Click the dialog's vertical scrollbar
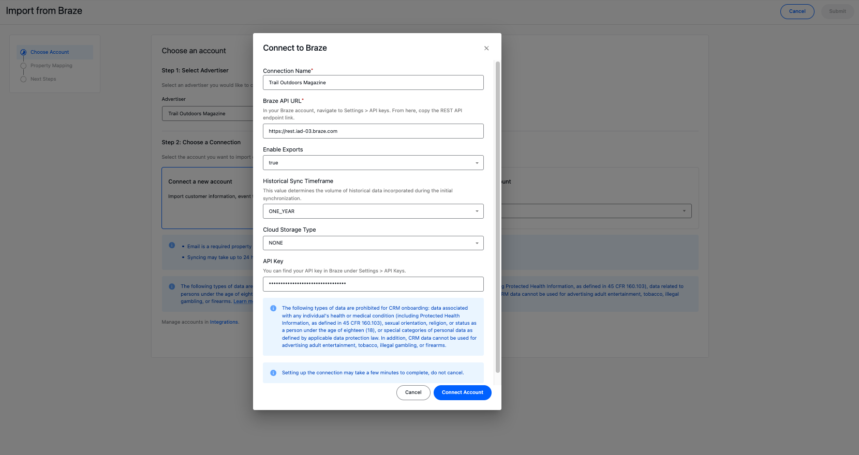The width and height of the screenshot is (859, 455). [x=497, y=217]
